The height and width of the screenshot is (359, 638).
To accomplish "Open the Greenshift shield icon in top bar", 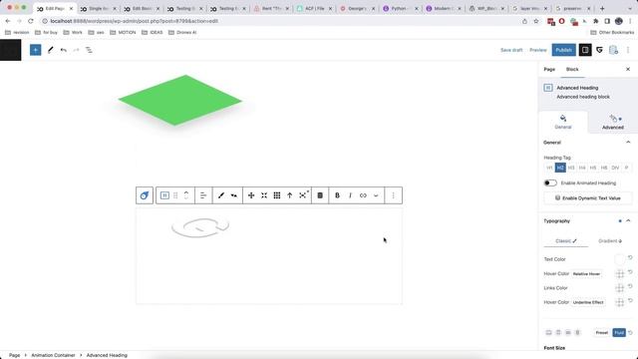I will pyautogui.click(x=599, y=50).
